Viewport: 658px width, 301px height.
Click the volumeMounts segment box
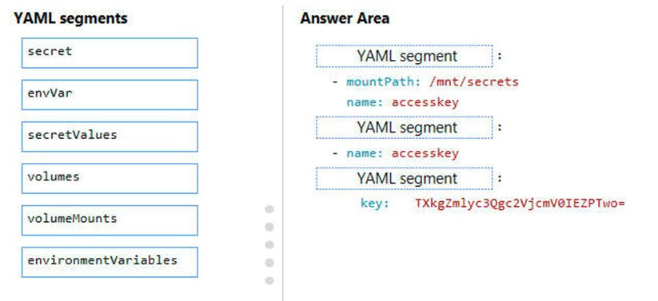pyautogui.click(x=110, y=220)
